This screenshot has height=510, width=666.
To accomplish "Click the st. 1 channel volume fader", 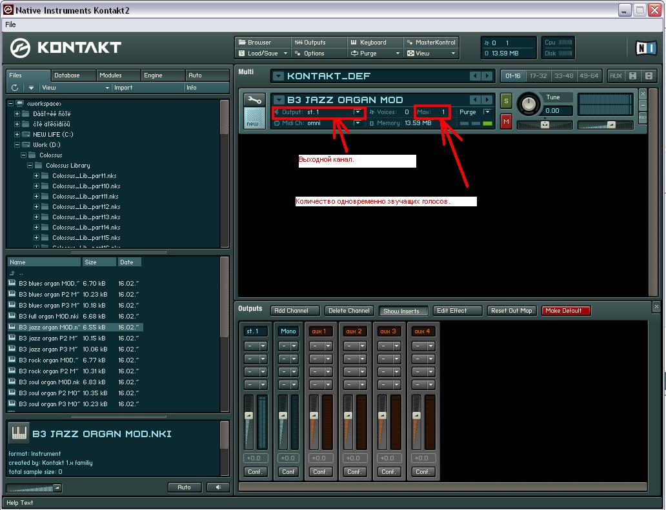I will (x=249, y=415).
